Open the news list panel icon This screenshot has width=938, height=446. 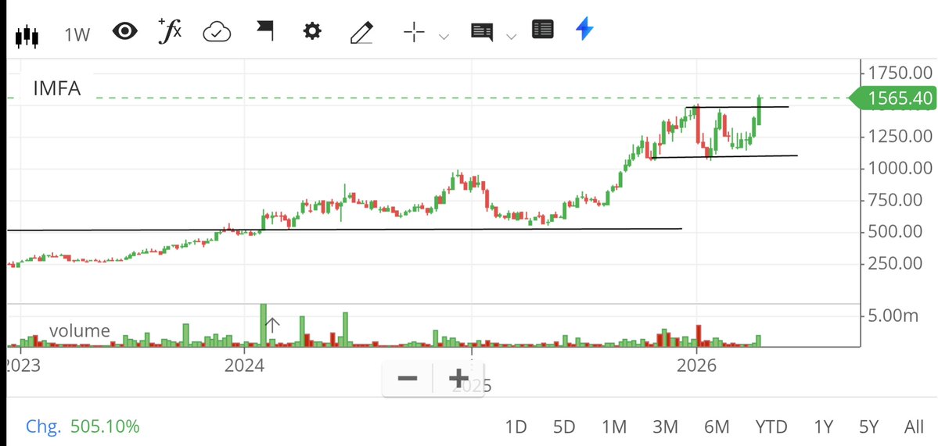543,29
